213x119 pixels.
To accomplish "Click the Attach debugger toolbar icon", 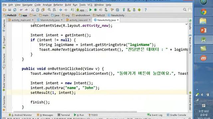I will pos(106,10).
